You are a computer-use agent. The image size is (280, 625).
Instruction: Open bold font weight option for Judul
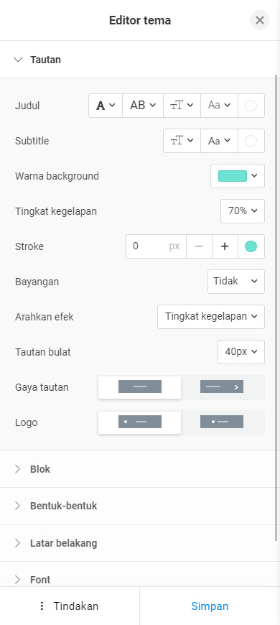click(x=106, y=106)
